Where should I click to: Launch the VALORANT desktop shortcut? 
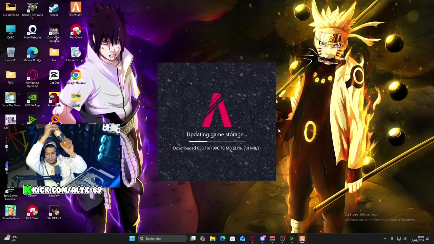click(x=54, y=212)
